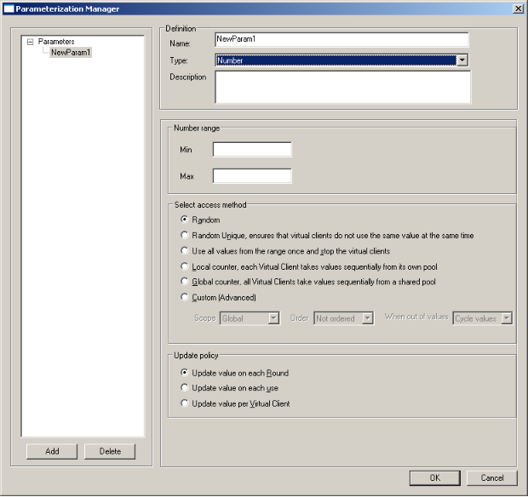Open the Order dropdown showing Not ordered

(x=343, y=318)
